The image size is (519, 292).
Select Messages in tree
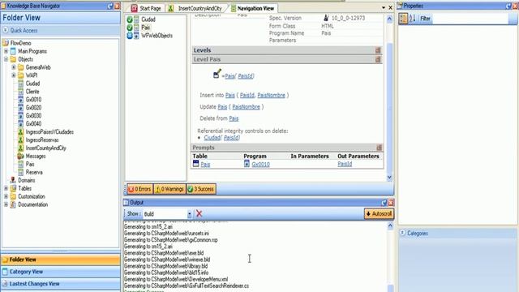36,157
